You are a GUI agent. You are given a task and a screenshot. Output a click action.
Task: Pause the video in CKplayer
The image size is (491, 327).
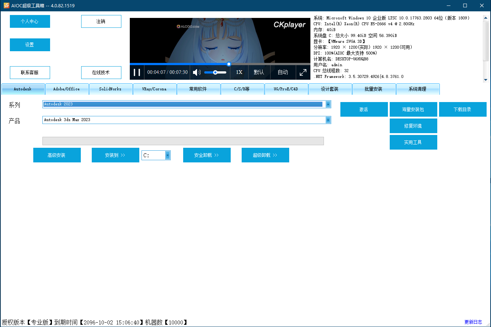pos(137,72)
